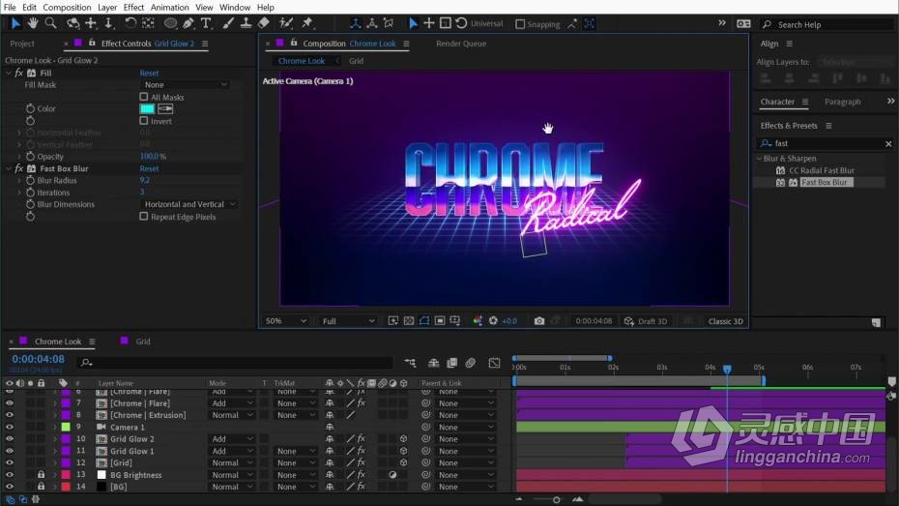Collapse the Fill effect properties
This screenshot has height=506, width=899.
(x=9, y=73)
